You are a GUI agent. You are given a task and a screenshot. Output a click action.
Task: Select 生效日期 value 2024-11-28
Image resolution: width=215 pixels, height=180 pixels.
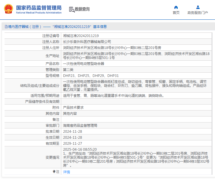click(x=73, y=137)
